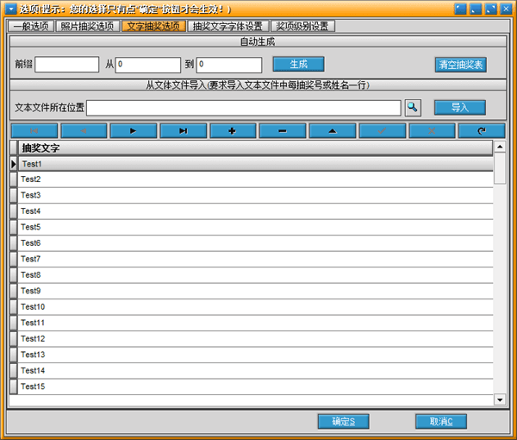This screenshot has width=517, height=440.
Task: Click in the 前缀 prefix input field
Action: point(67,65)
